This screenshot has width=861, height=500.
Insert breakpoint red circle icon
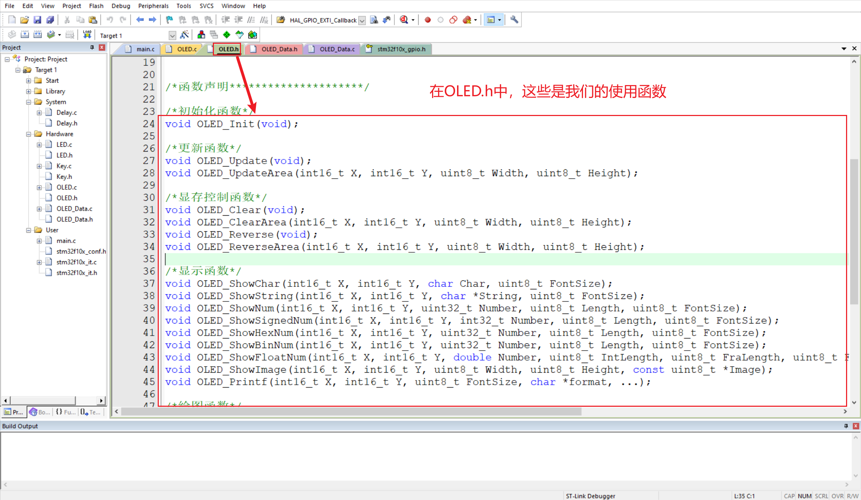coord(427,20)
